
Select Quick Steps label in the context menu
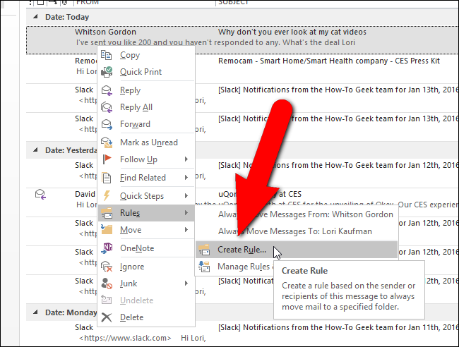pyautogui.click(x=142, y=196)
